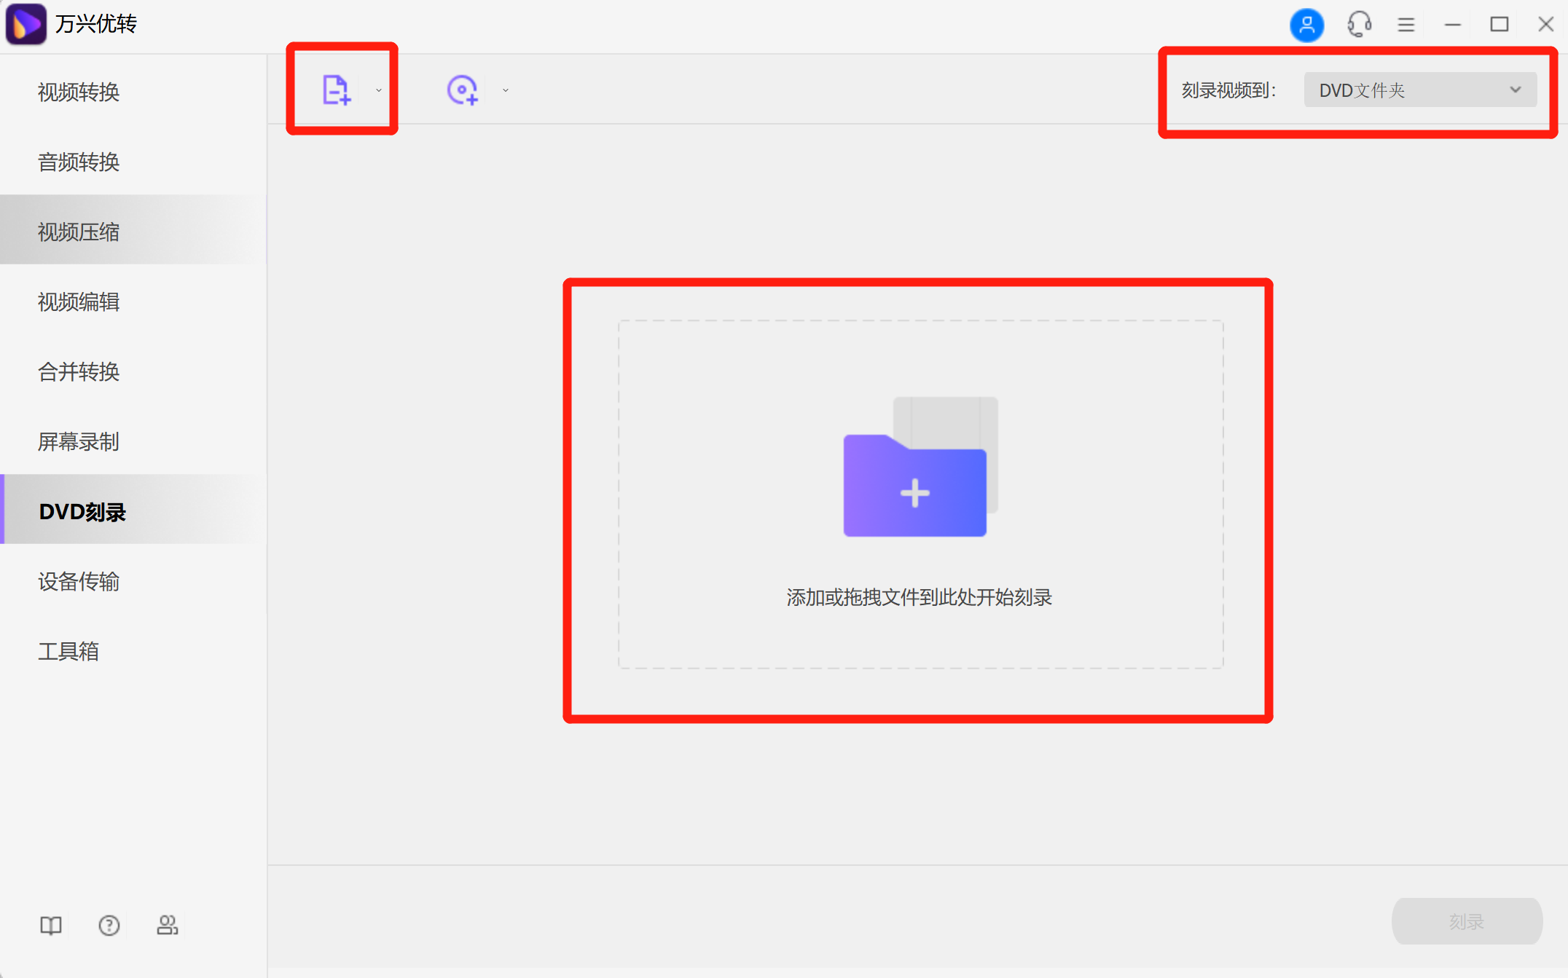Click the add files icon in the toolbar
Screen dimensions: 1568x978
point(337,89)
